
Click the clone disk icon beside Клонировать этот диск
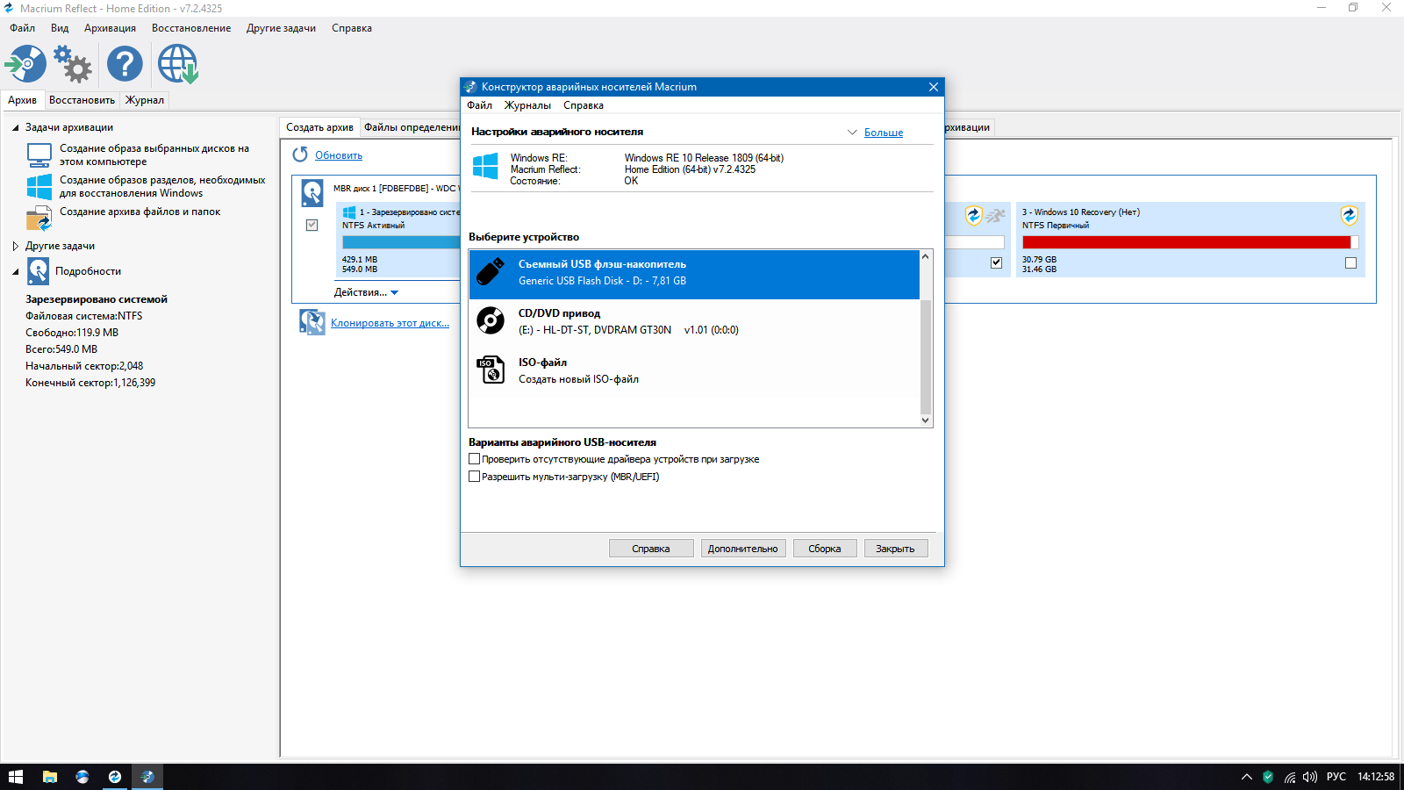pos(312,322)
